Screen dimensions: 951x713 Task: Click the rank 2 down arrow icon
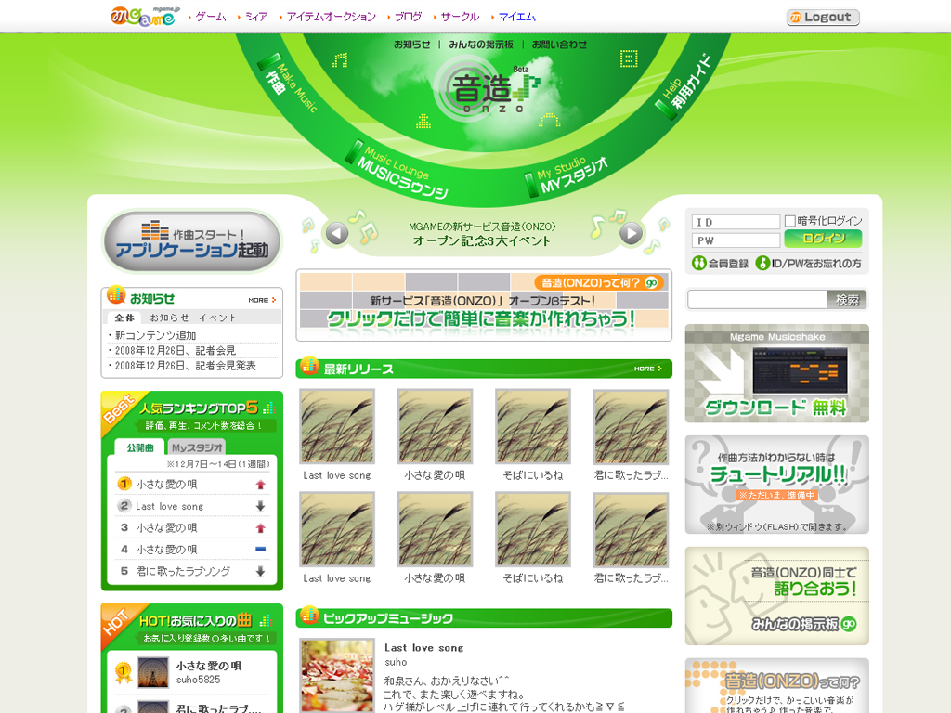click(260, 506)
